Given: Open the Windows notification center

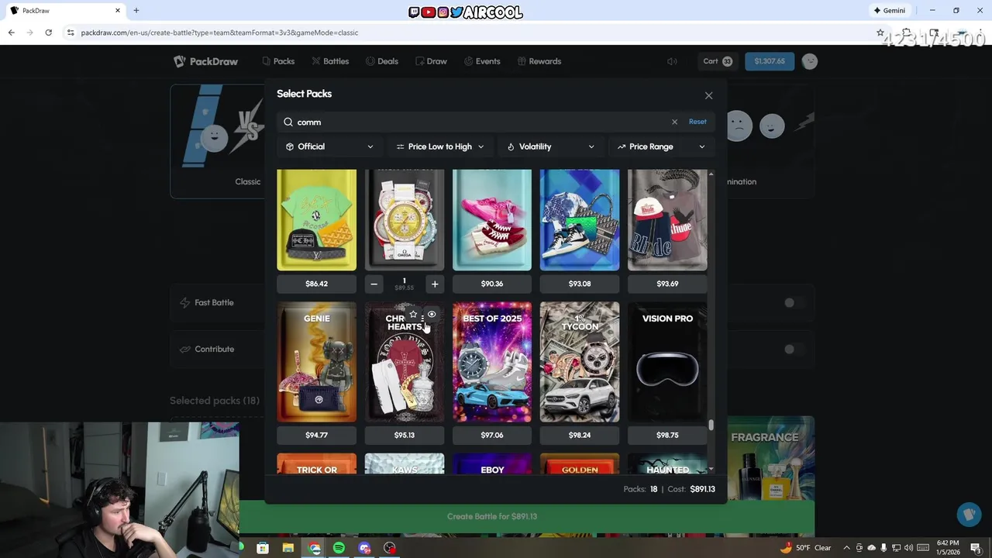Looking at the screenshot, I should [x=976, y=548].
